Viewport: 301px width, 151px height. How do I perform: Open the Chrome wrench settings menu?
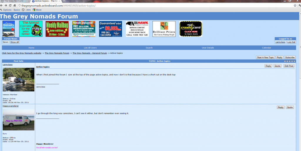pyautogui.click(x=299, y=6)
